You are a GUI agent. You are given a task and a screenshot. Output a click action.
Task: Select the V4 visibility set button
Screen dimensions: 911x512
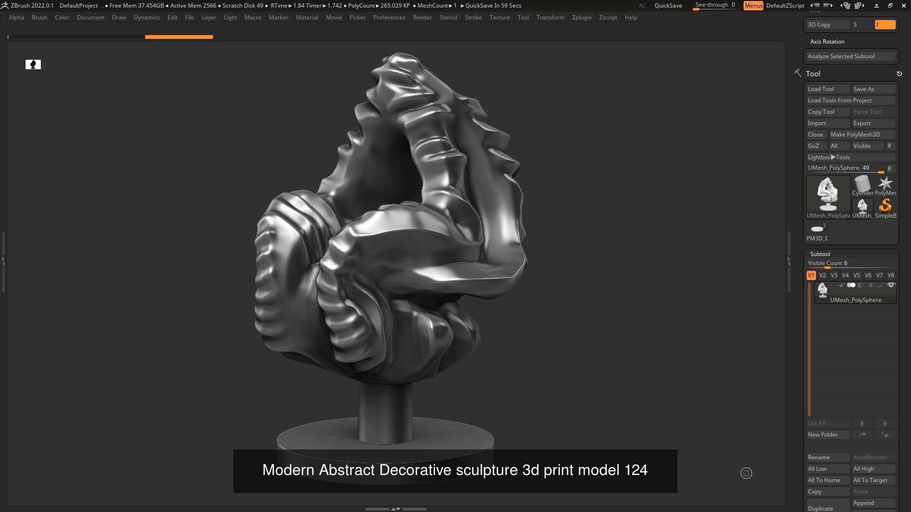click(845, 275)
